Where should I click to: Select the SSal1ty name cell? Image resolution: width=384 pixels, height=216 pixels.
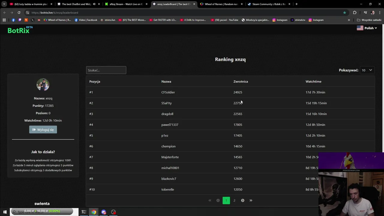[166, 103]
